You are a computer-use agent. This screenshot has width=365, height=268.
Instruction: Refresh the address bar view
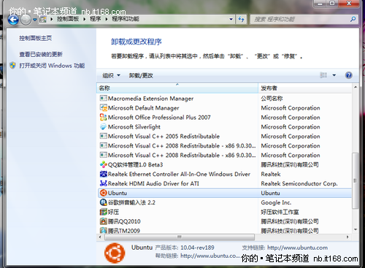[241, 19]
